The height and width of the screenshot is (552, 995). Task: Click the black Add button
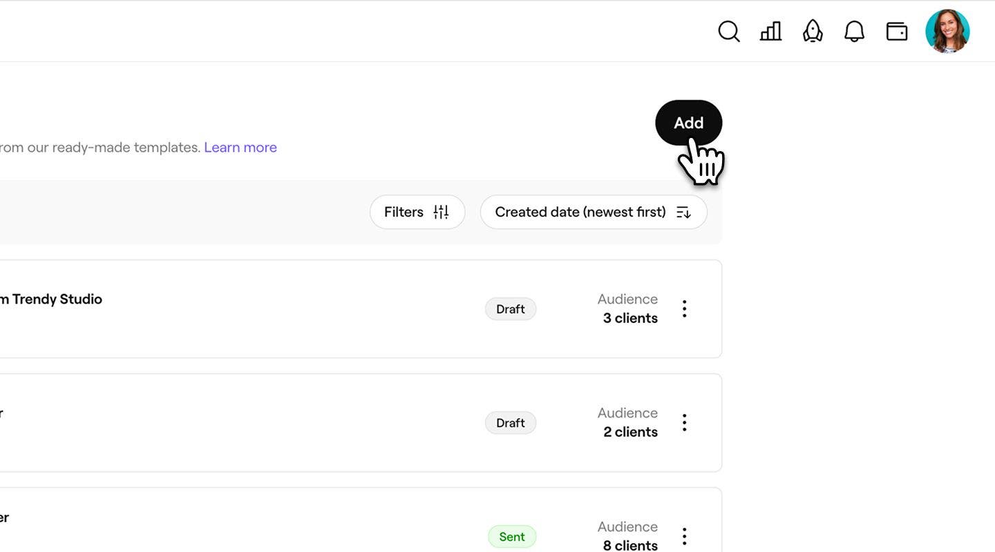point(688,123)
